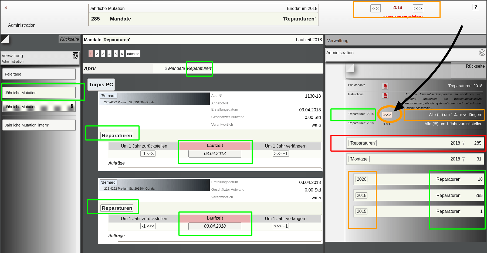This screenshot has height=253, width=487.
Task: Click the target icon beside Administration
Action: [x=482, y=53]
